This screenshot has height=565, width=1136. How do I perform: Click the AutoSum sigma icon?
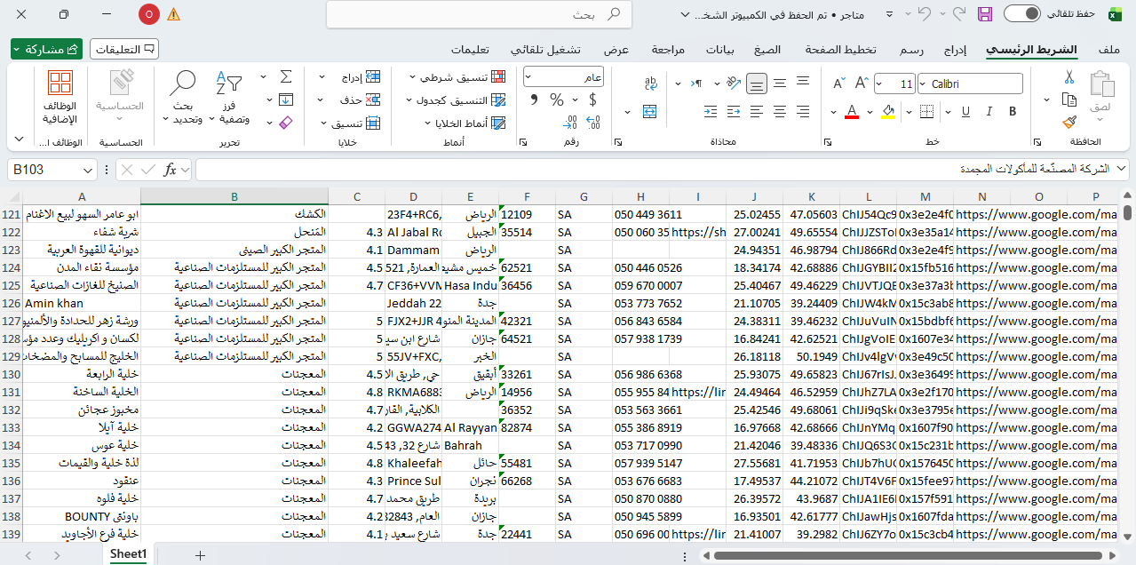(x=286, y=77)
